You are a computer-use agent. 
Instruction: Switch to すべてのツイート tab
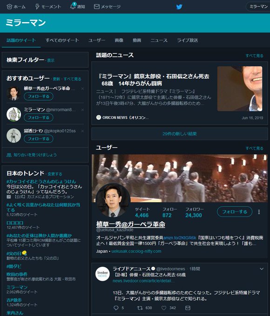point(62,40)
